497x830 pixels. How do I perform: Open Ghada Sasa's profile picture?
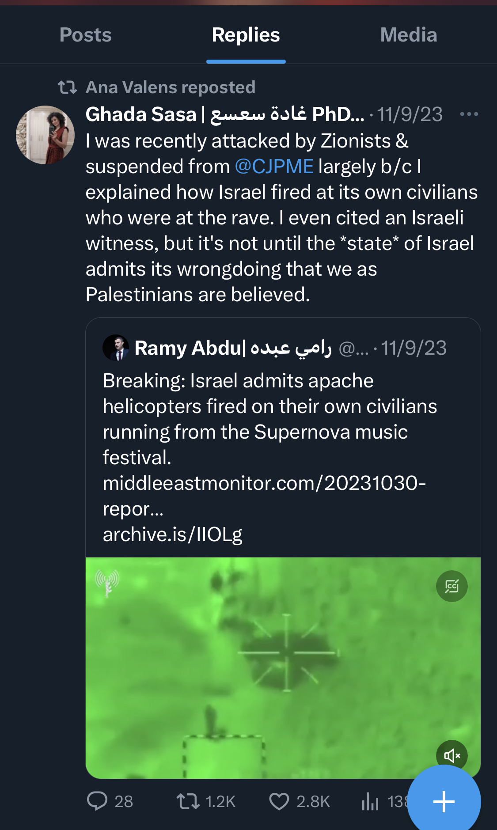pos(45,135)
